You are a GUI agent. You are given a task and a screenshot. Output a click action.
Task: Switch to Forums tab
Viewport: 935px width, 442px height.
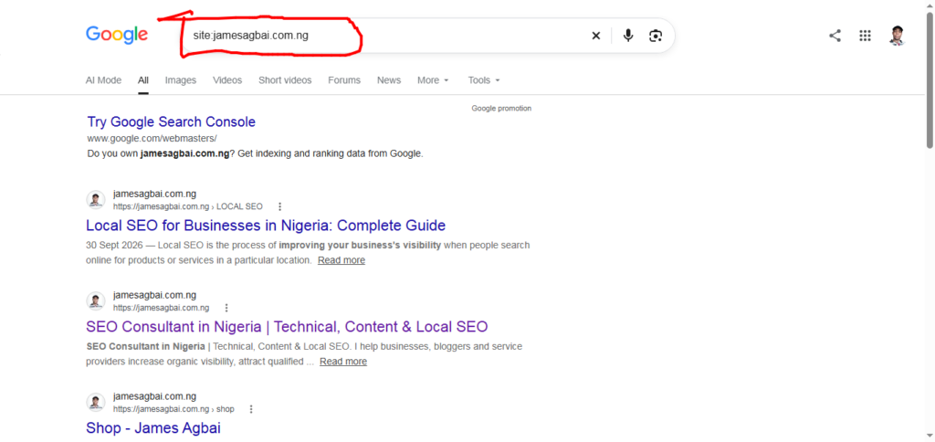(344, 80)
